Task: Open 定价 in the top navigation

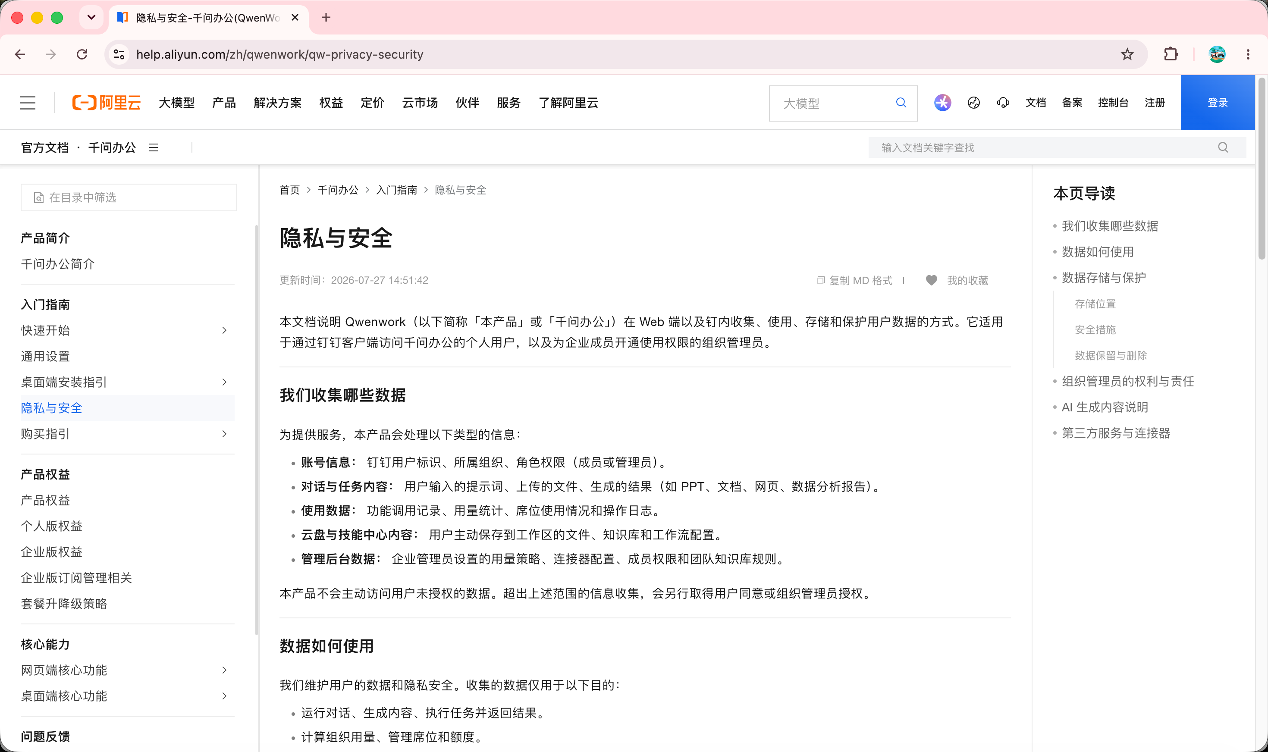Action: (x=373, y=103)
